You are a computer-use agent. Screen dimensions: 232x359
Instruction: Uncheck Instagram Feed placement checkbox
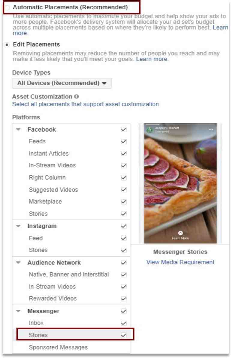pos(124,238)
